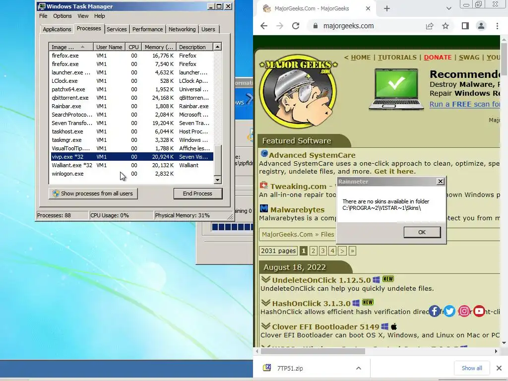Open the TUTORIALS link
The width and height of the screenshot is (508, 381).
[x=397, y=58]
